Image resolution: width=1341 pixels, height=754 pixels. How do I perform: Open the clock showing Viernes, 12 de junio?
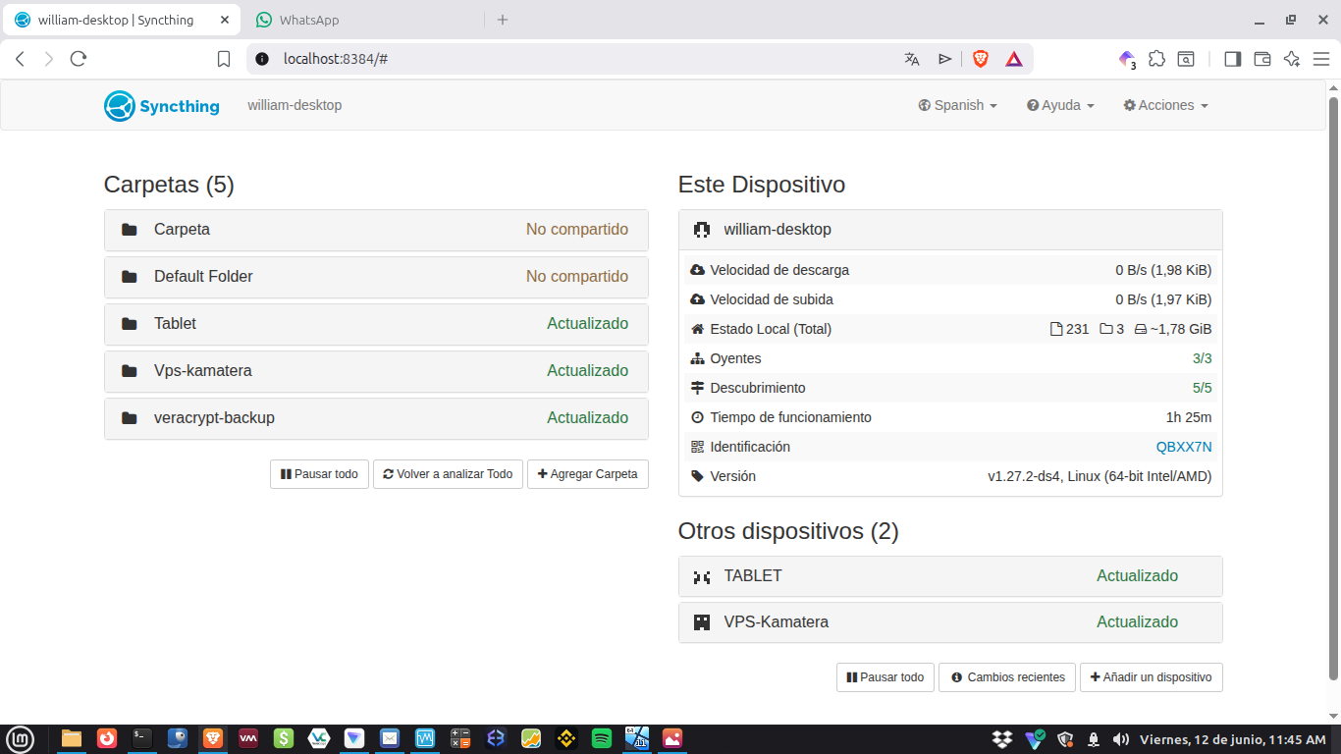coord(1232,739)
